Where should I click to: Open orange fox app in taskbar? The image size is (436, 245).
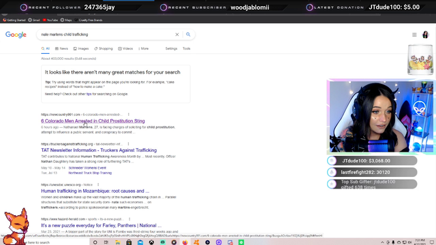click(196, 242)
